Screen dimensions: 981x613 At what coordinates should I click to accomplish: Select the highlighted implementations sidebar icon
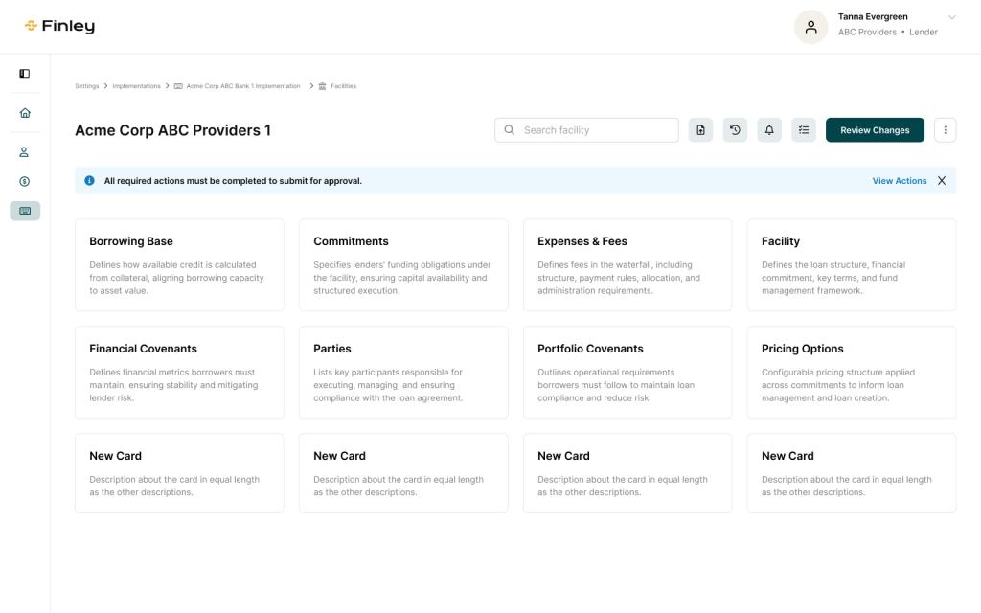coord(25,211)
